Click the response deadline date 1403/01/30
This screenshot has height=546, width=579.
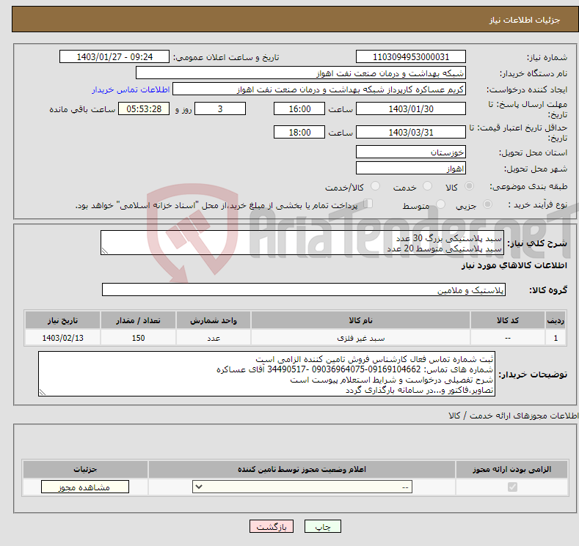(411, 108)
